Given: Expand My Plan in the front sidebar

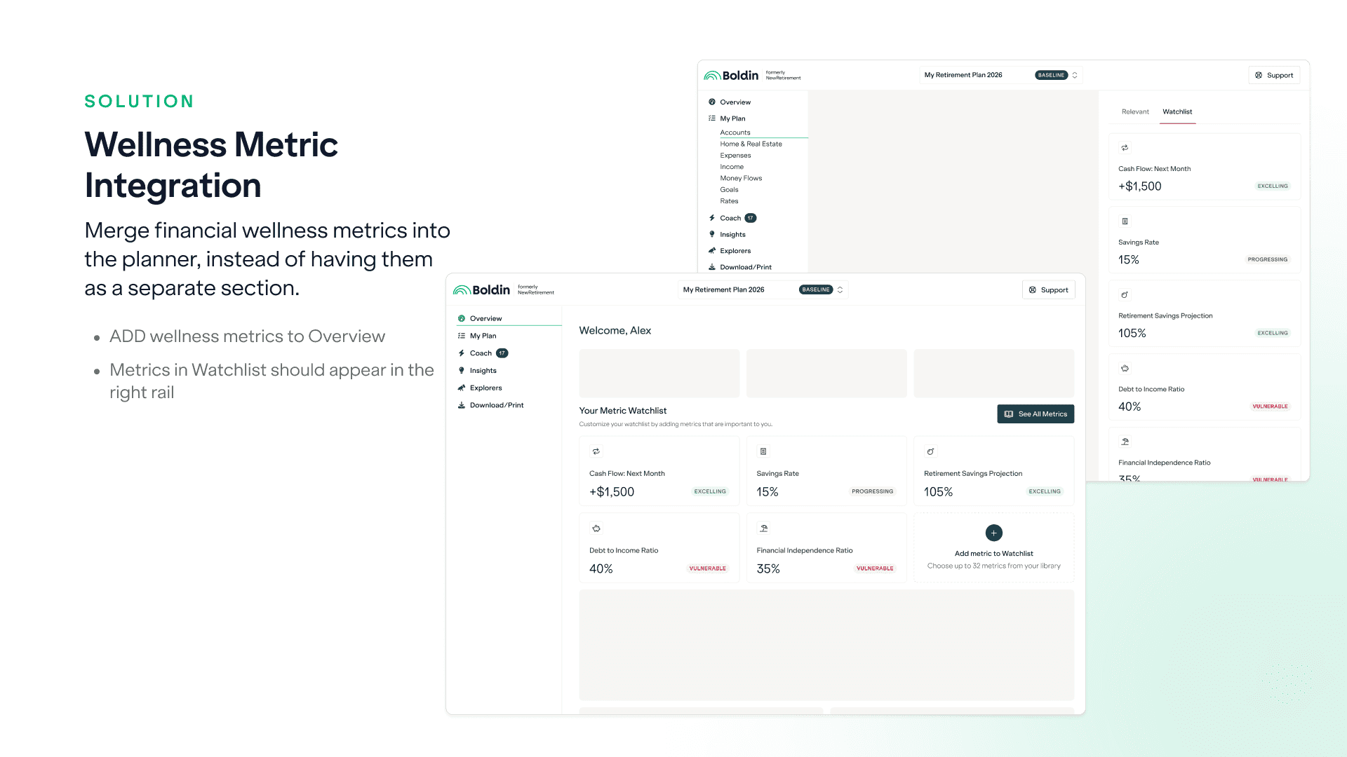Looking at the screenshot, I should pyautogui.click(x=483, y=336).
